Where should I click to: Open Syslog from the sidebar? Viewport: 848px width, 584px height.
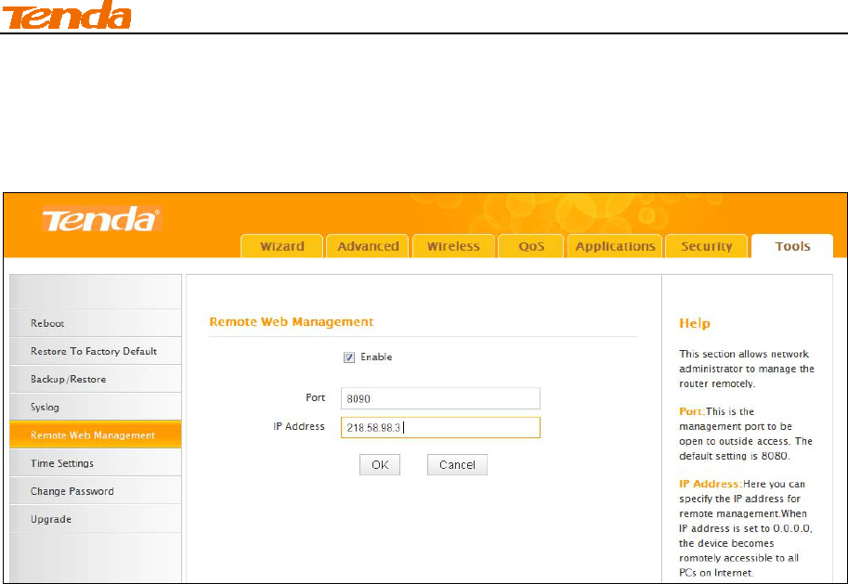pos(96,408)
